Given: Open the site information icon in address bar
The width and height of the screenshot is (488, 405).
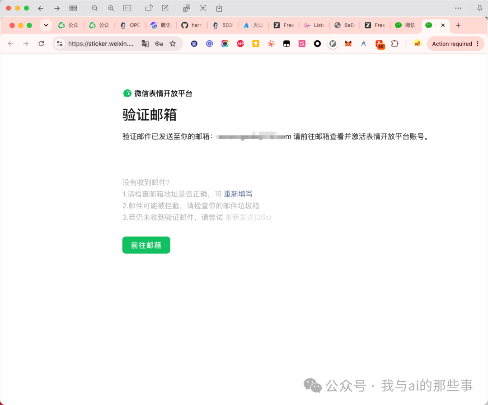Looking at the screenshot, I should tap(60, 43).
